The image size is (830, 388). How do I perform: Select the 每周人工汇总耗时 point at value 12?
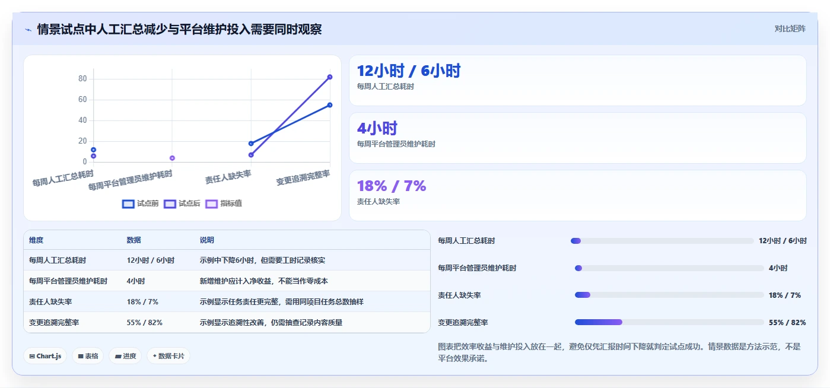[94, 150]
